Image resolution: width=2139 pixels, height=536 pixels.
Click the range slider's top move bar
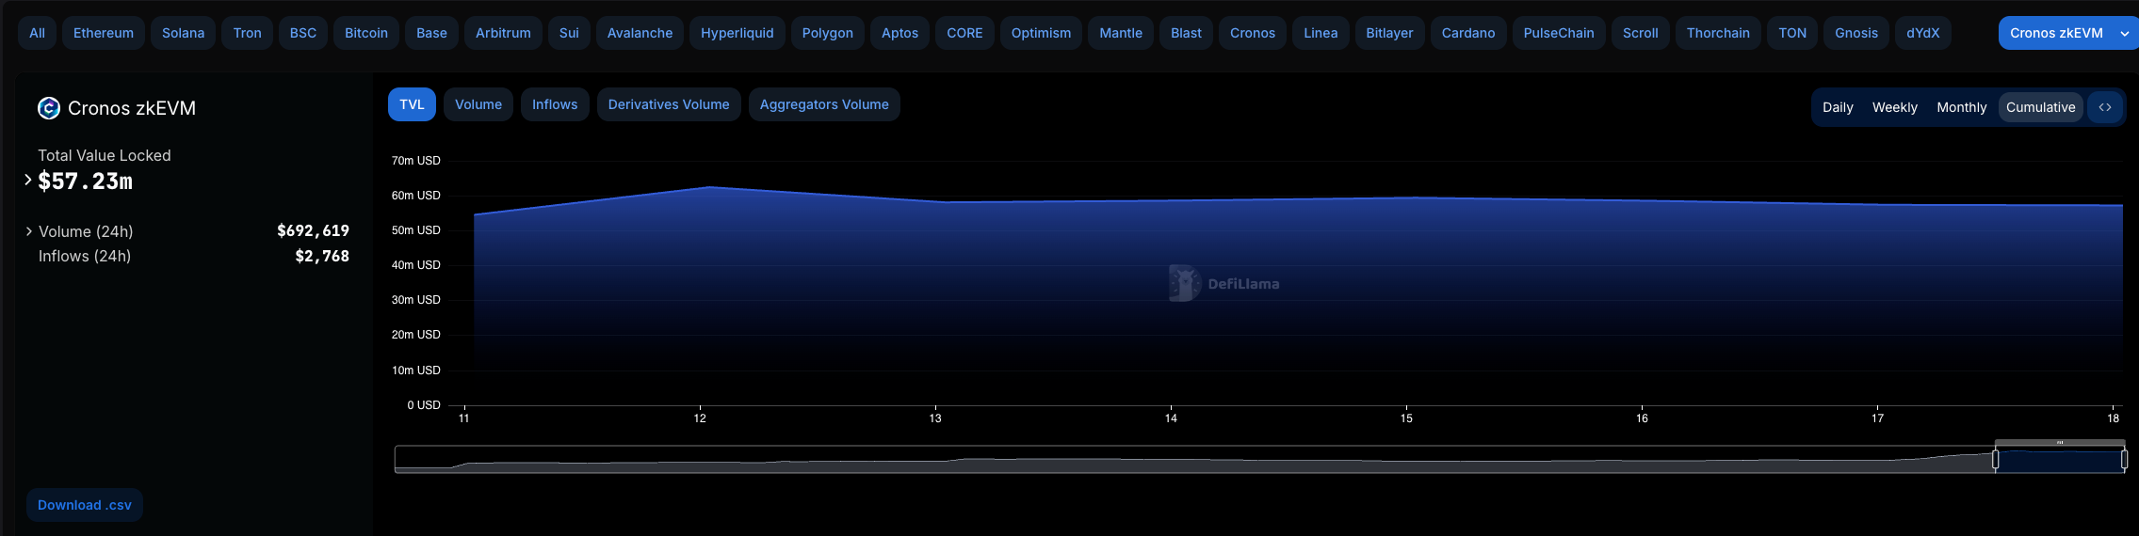point(2060,442)
